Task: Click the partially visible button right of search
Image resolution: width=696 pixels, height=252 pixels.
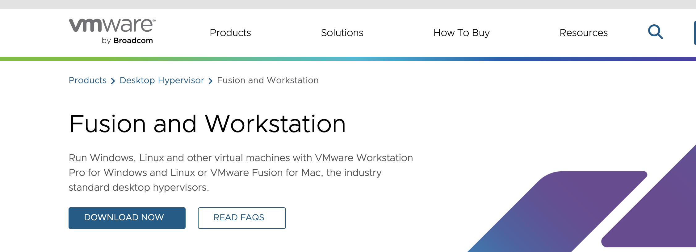Action: [x=694, y=33]
